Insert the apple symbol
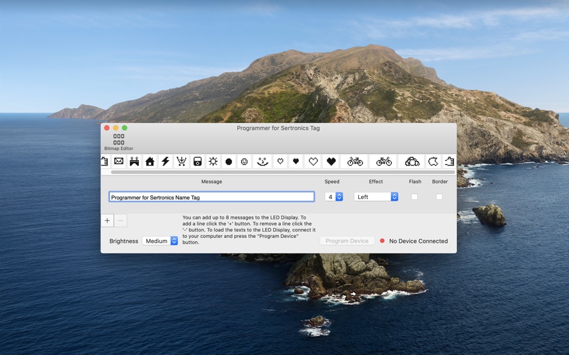Viewport: 569px width, 355px height. coord(433,161)
